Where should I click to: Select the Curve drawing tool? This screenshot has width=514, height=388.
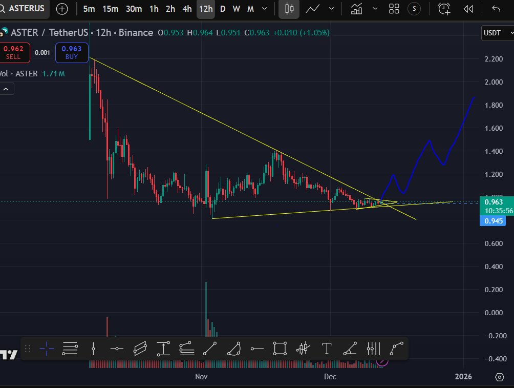click(397, 349)
